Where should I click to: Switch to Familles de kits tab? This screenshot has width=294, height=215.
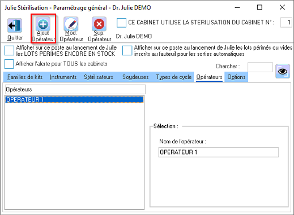(x=25, y=77)
